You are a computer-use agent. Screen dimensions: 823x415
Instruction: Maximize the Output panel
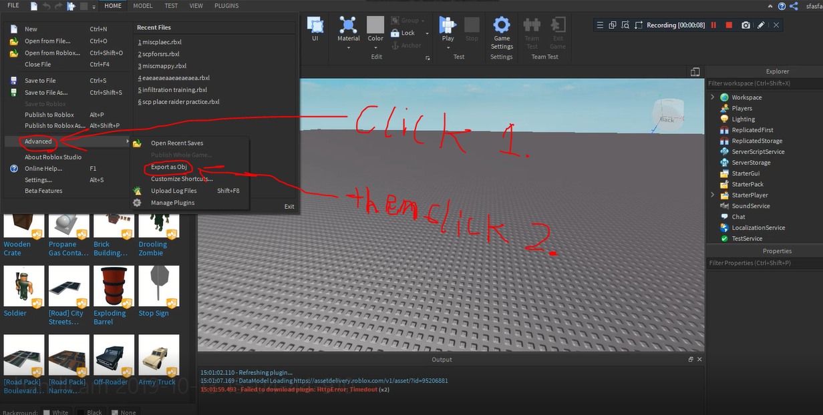(x=691, y=359)
